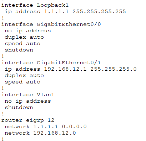The height and width of the screenshot is (141, 146).
Task: Click the subnet mask 255.255.255.0
Action: click(114, 69)
